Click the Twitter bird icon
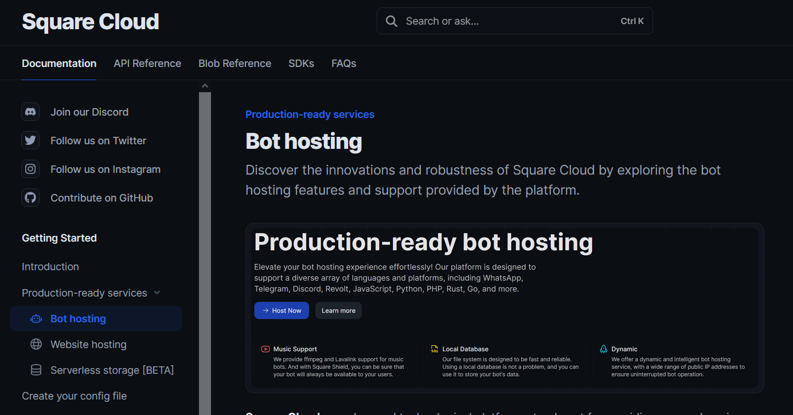This screenshot has width=793, height=415. click(30, 141)
